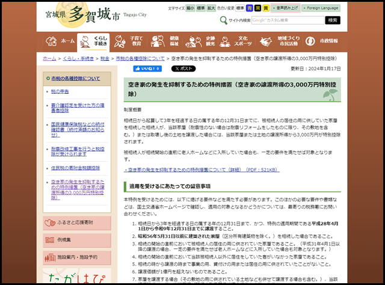The height and width of the screenshot is (285, 385).
Task: Click the building icon on 施設案内
Action: 50,257
